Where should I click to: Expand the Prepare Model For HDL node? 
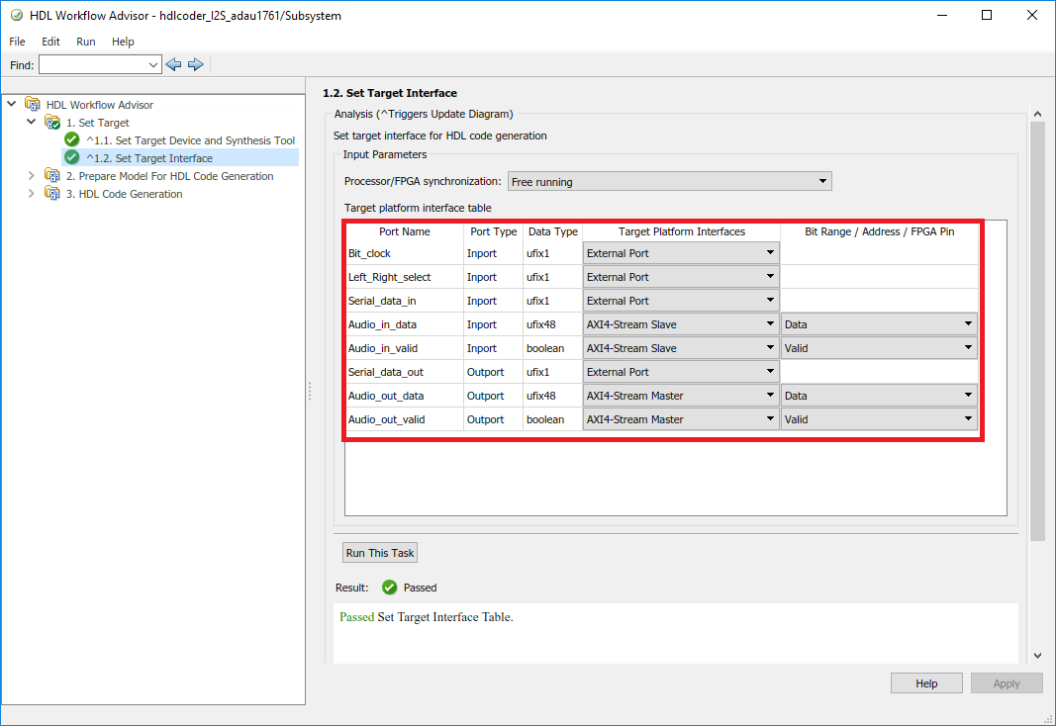coord(32,176)
